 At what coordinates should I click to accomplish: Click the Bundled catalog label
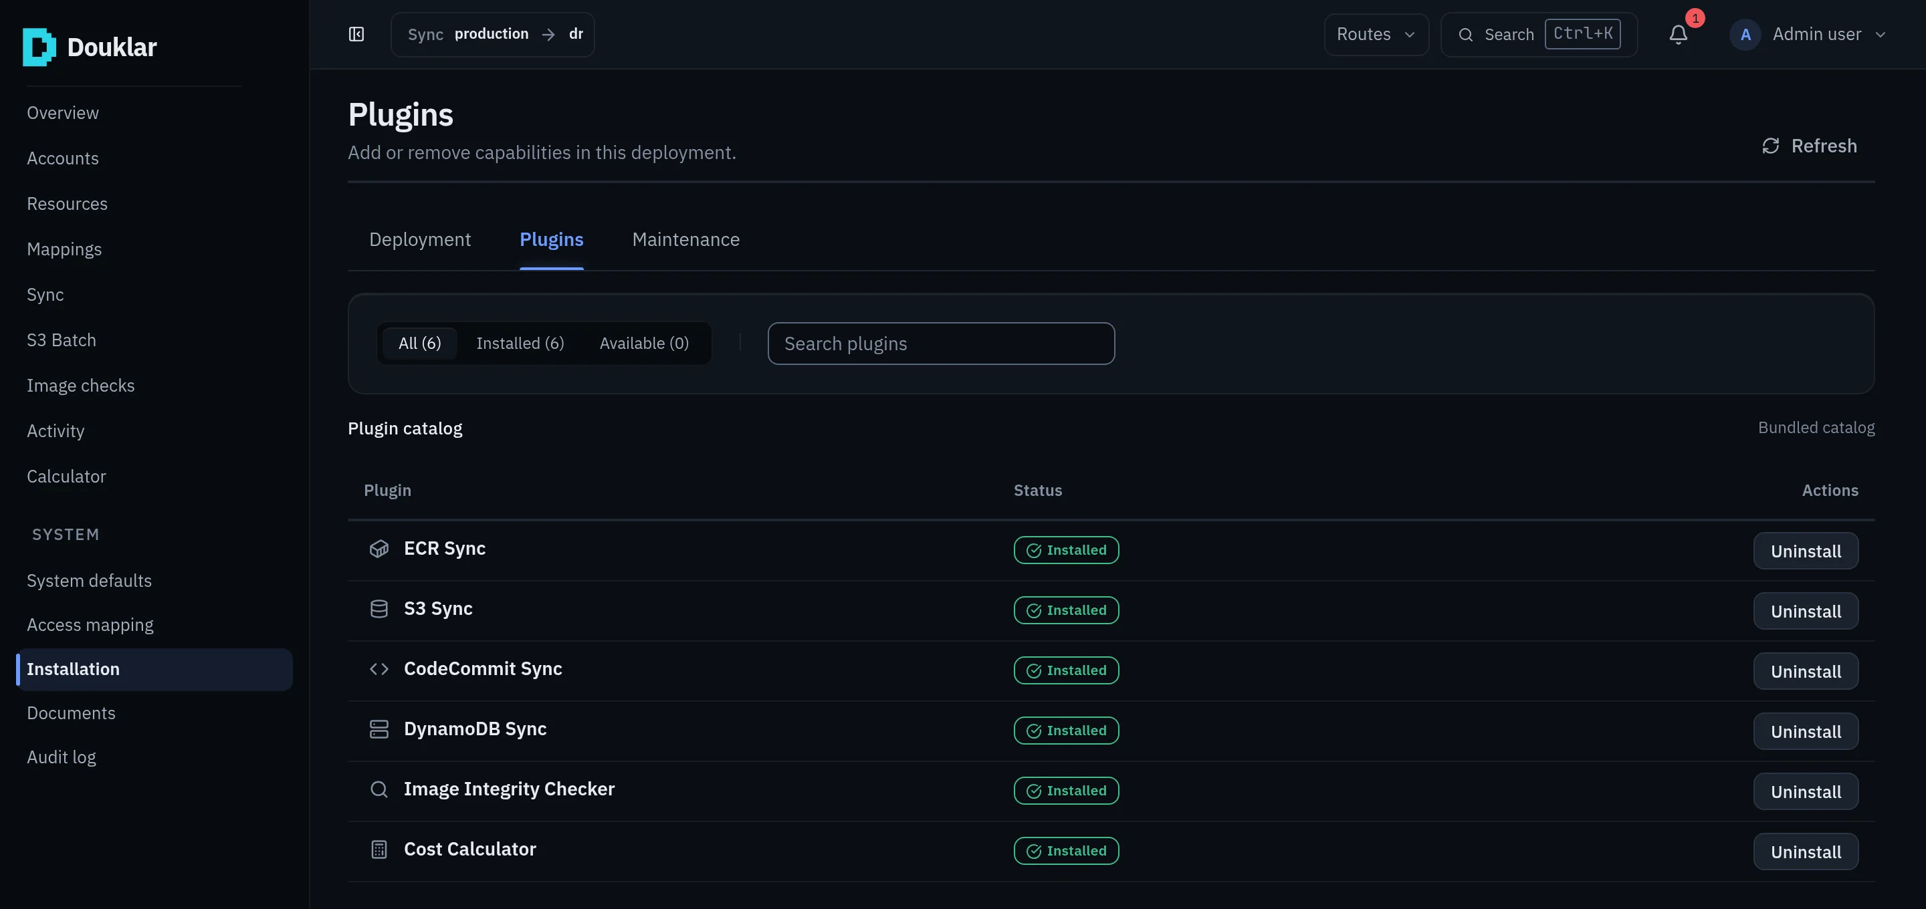1816,428
